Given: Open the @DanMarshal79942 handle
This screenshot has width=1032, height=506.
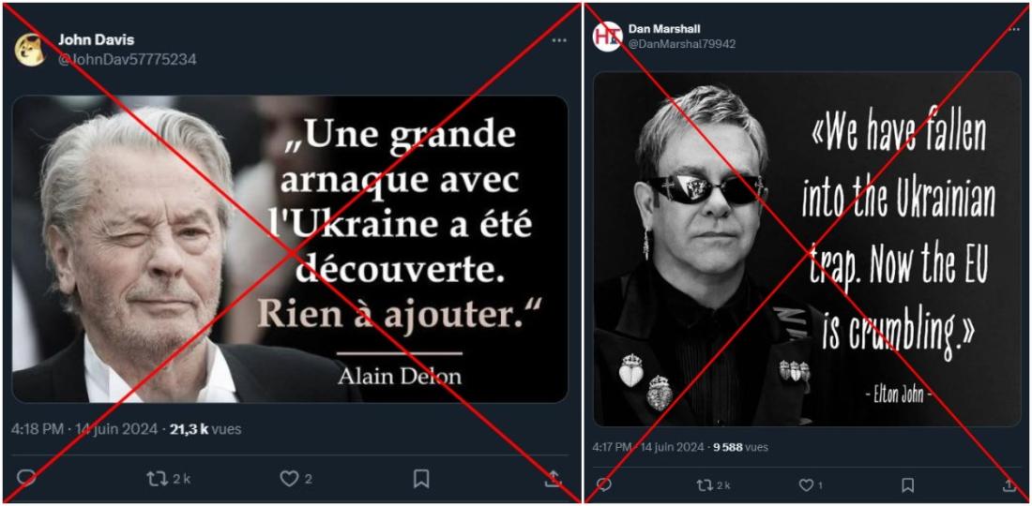Looking at the screenshot, I should (682, 44).
